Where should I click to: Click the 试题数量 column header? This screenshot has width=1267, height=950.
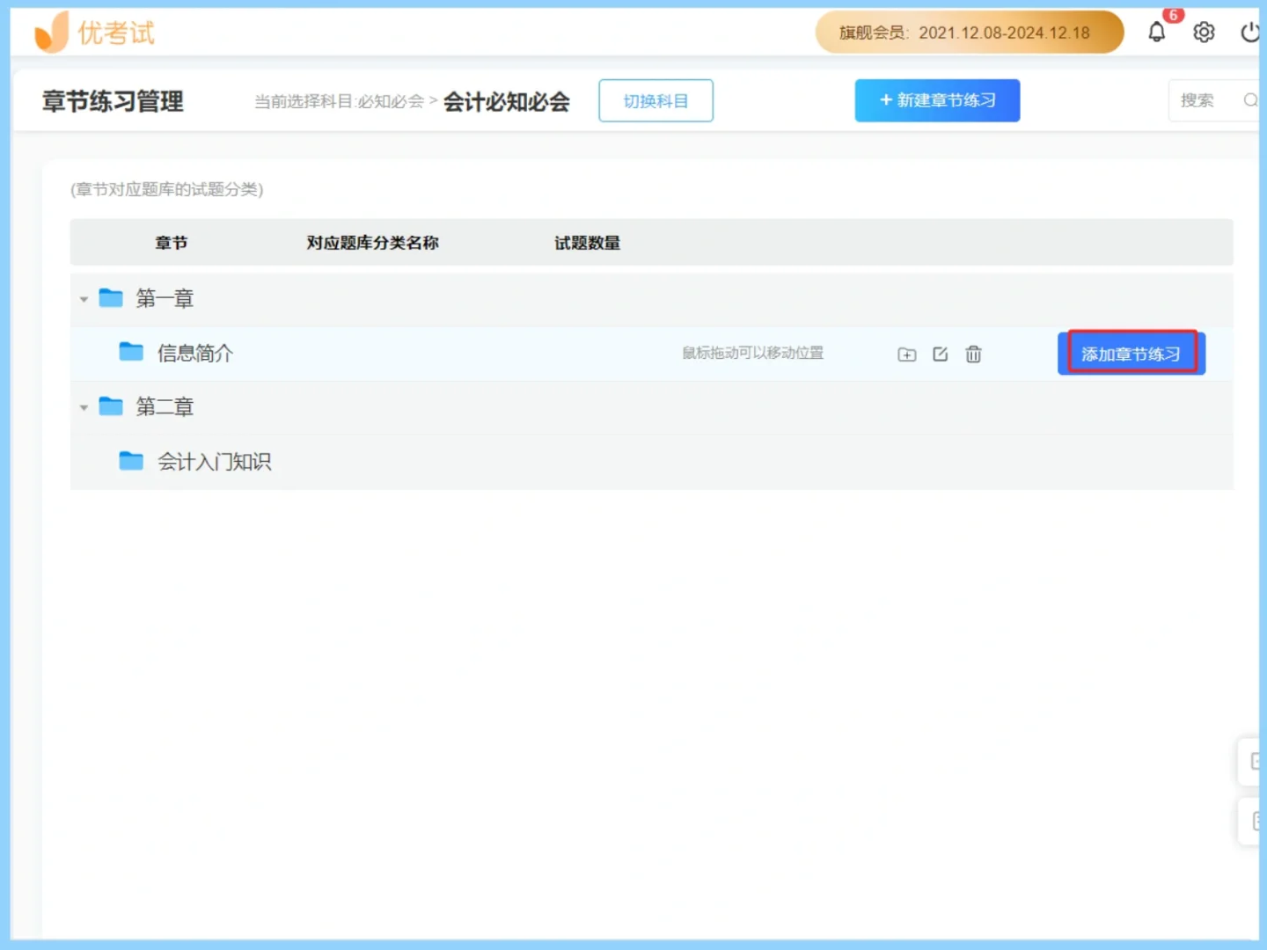point(587,243)
